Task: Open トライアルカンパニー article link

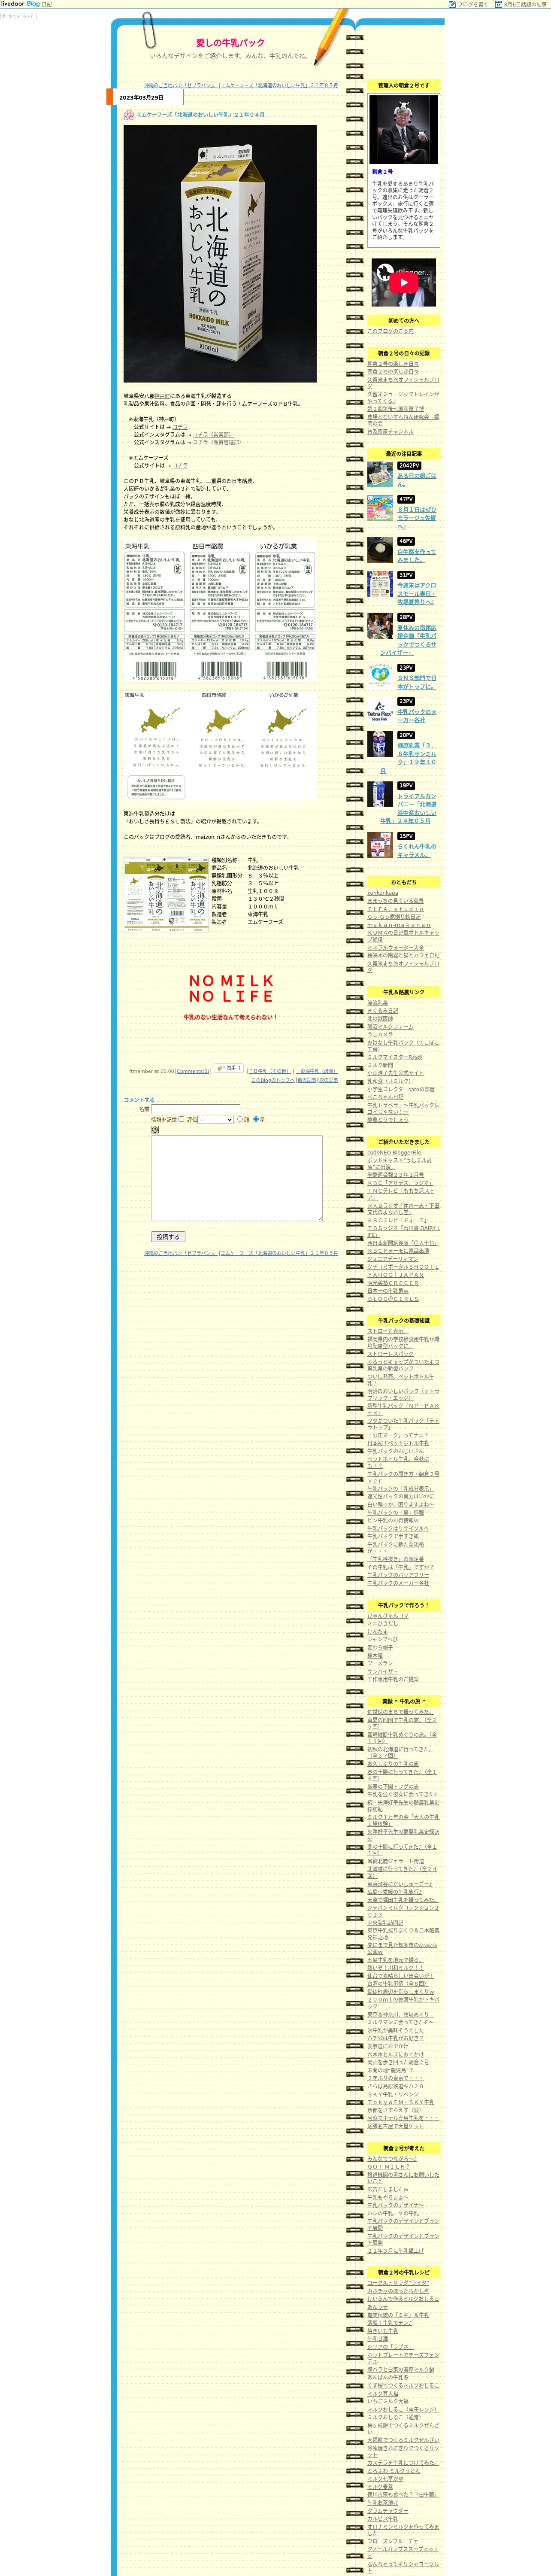Action: point(408,808)
